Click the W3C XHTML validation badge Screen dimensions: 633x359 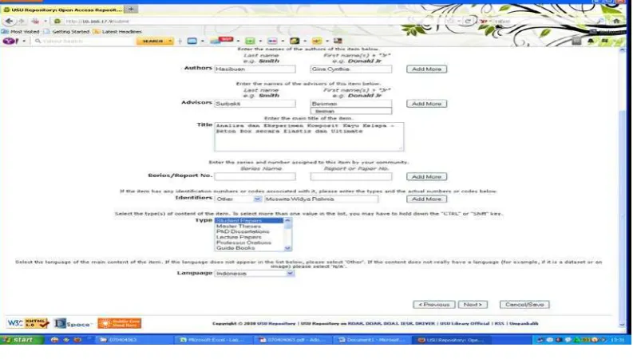click(x=27, y=323)
